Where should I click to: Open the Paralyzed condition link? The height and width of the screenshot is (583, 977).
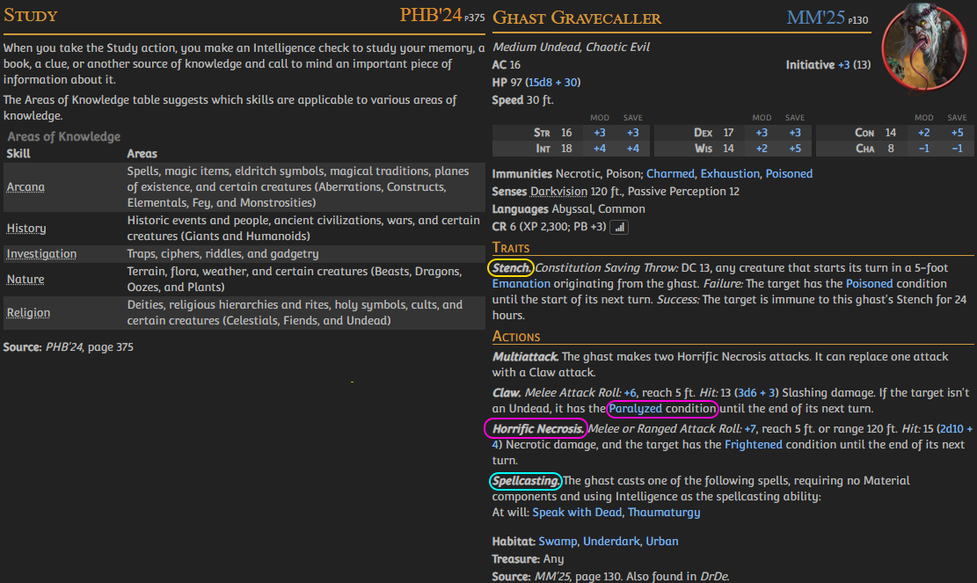tap(635, 409)
